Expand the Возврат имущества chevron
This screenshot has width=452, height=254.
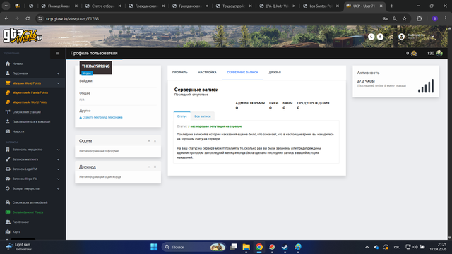click(58, 188)
